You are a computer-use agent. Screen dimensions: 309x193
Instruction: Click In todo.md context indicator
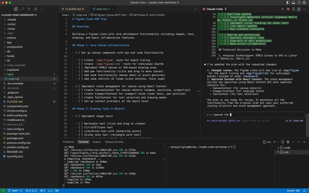coord(295,121)
